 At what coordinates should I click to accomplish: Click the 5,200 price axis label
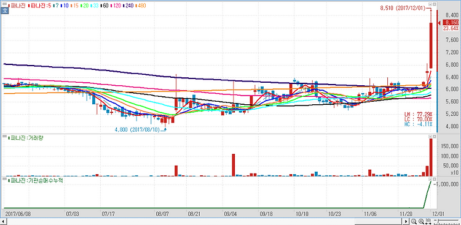pos(452,115)
